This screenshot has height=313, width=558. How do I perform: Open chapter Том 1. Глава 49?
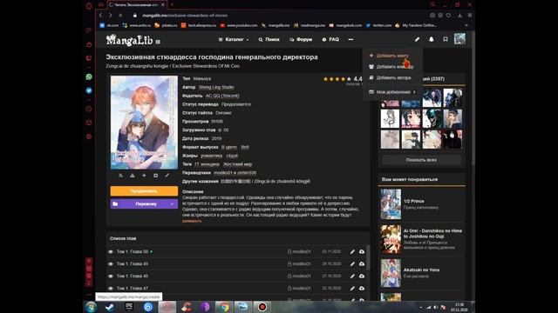tap(133, 264)
